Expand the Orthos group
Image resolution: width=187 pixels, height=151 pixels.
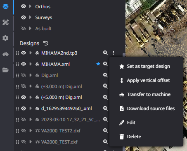(x=30, y=6)
